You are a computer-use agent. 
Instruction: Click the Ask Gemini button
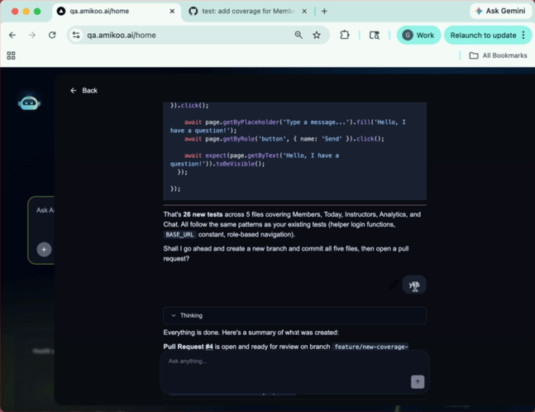(x=500, y=11)
